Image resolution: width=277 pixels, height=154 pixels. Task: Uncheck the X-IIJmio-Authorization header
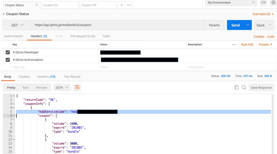point(8,60)
